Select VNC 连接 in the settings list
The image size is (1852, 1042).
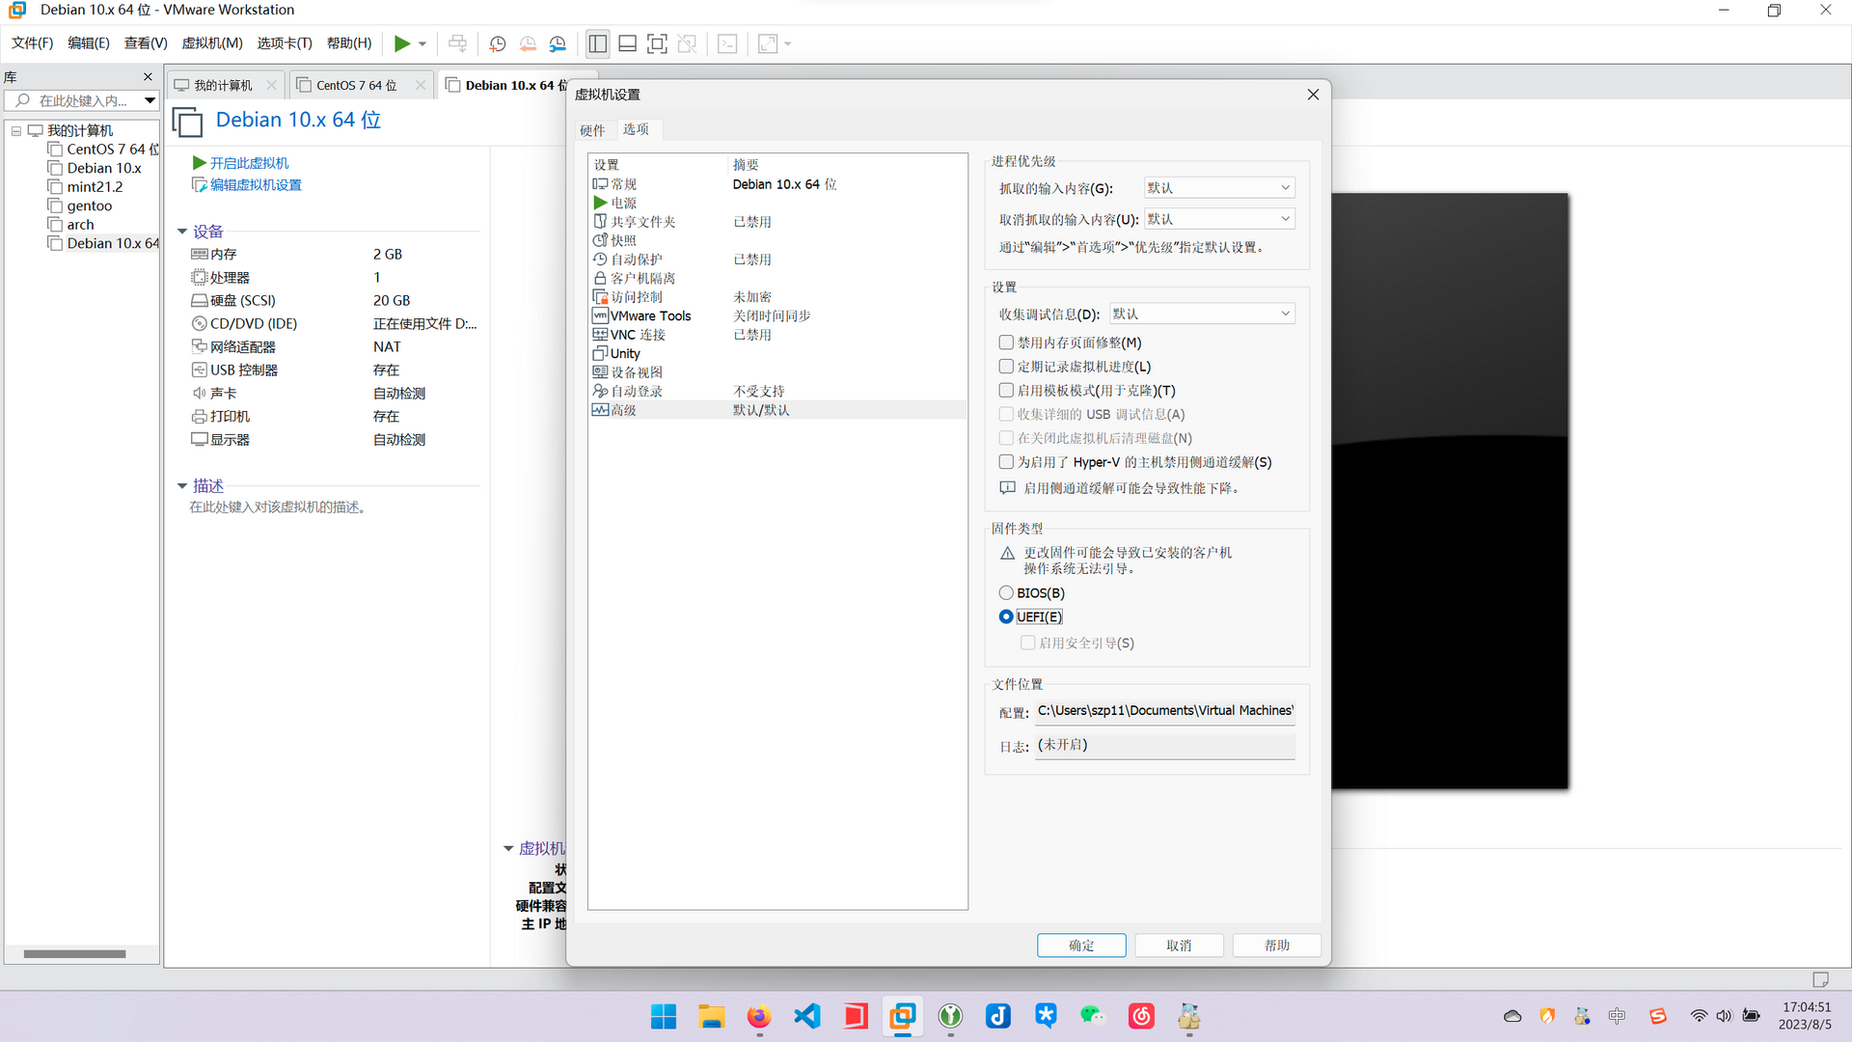point(776,335)
